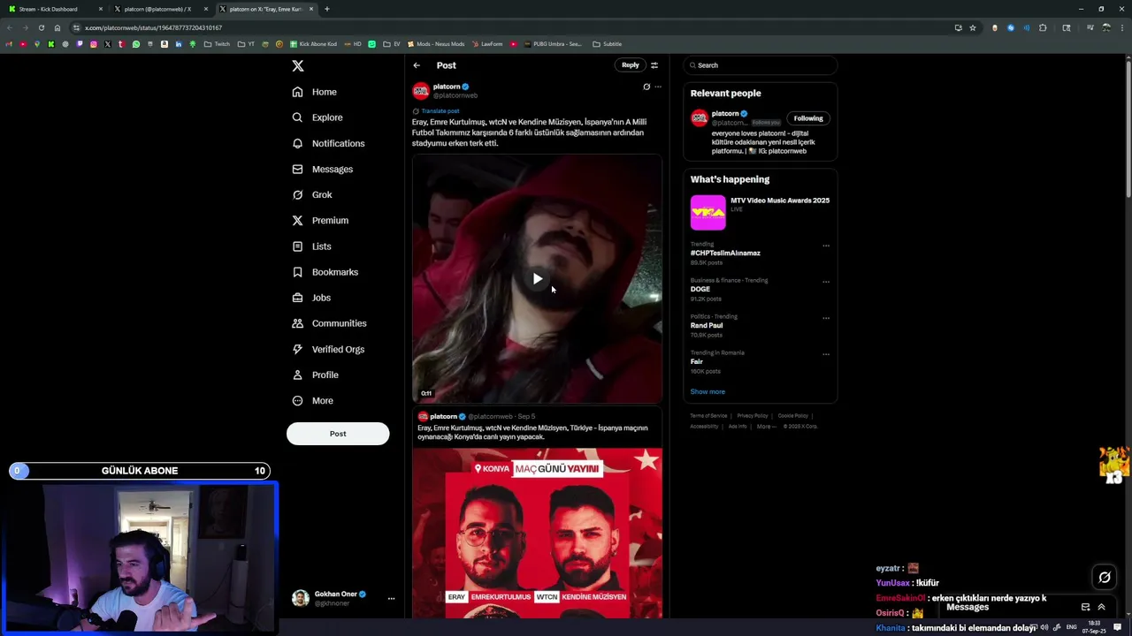1132x636 pixels.
Task: Open the Explore page
Action: [x=317, y=117]
